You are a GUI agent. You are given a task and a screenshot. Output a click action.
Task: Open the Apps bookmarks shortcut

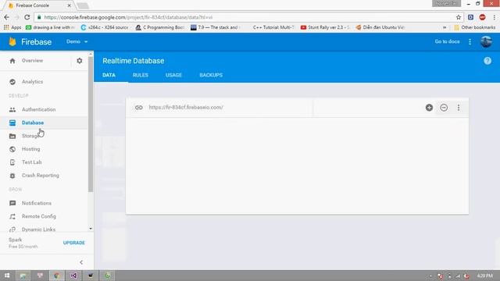point(12,27)
